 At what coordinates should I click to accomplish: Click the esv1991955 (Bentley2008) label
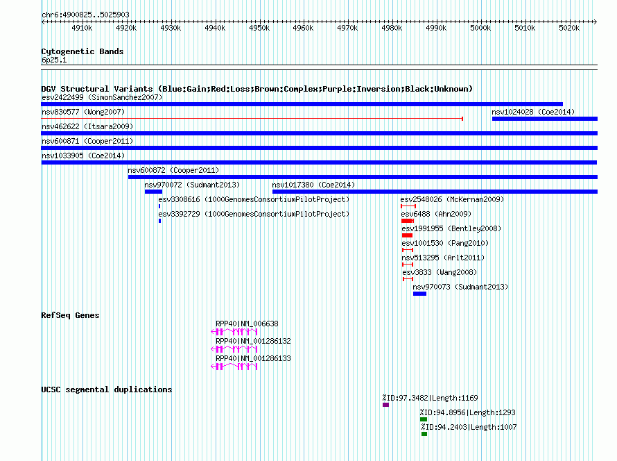pos(451,228)
